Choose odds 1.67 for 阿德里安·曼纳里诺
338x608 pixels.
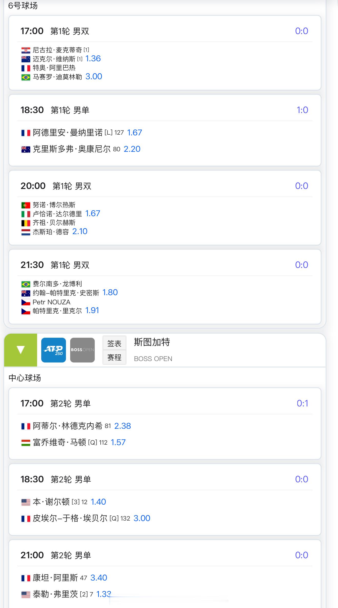pos(134,133)
